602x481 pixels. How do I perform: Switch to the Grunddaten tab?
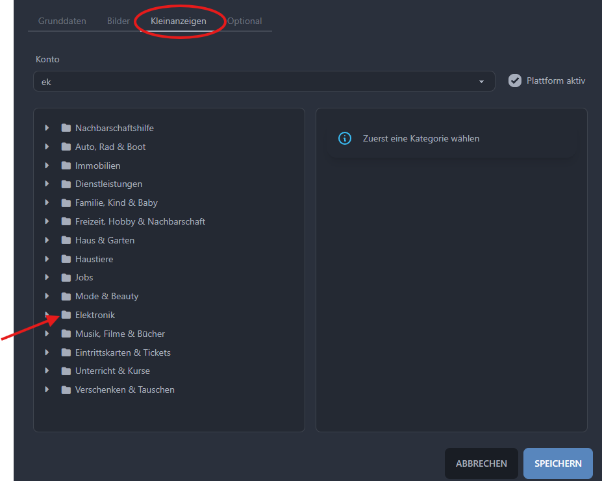62,21
